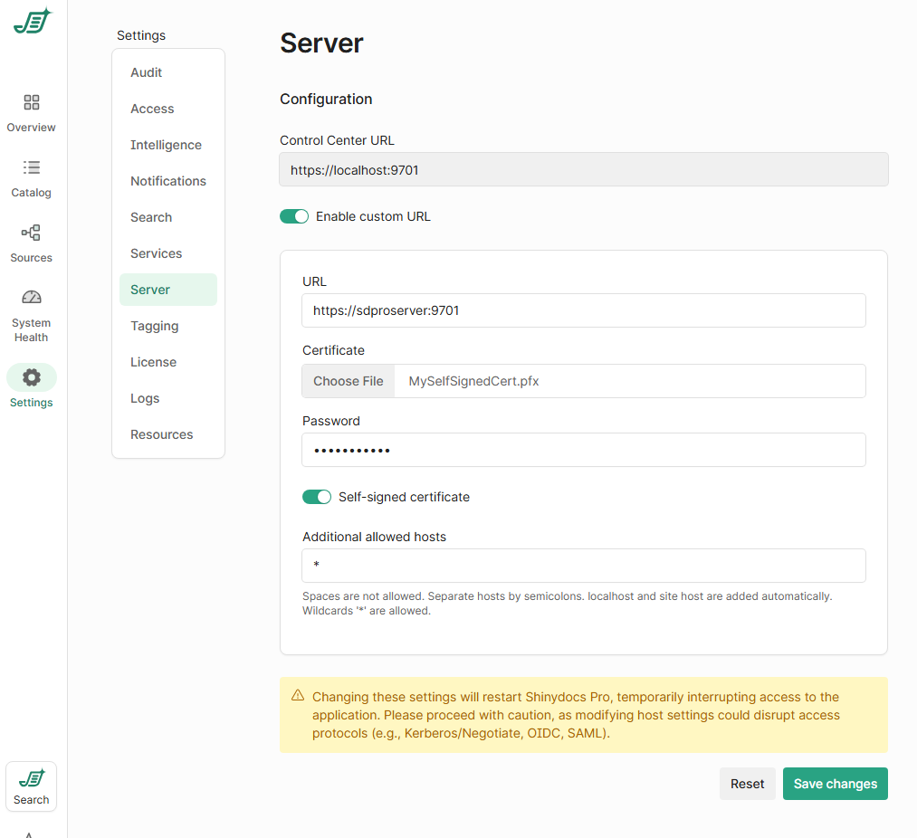Open the Tagging settings page

click(x=155, y=326)
